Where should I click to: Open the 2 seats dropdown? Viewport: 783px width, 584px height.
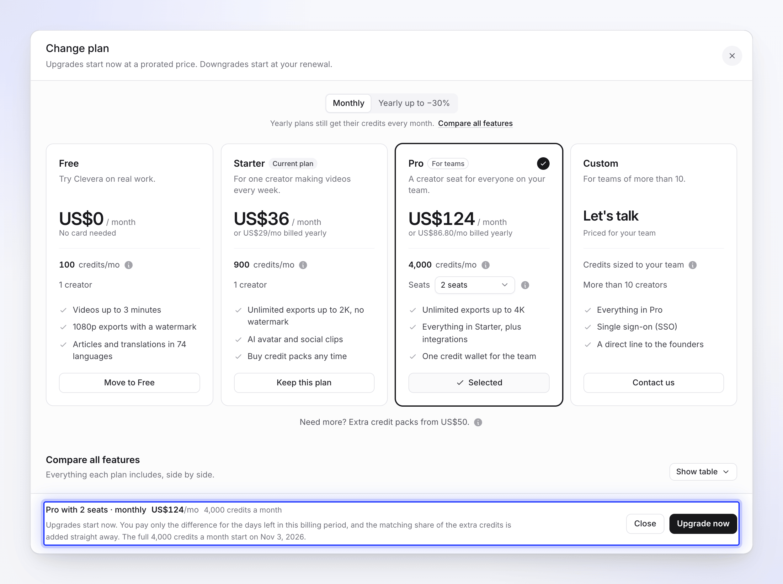[475, 285]
